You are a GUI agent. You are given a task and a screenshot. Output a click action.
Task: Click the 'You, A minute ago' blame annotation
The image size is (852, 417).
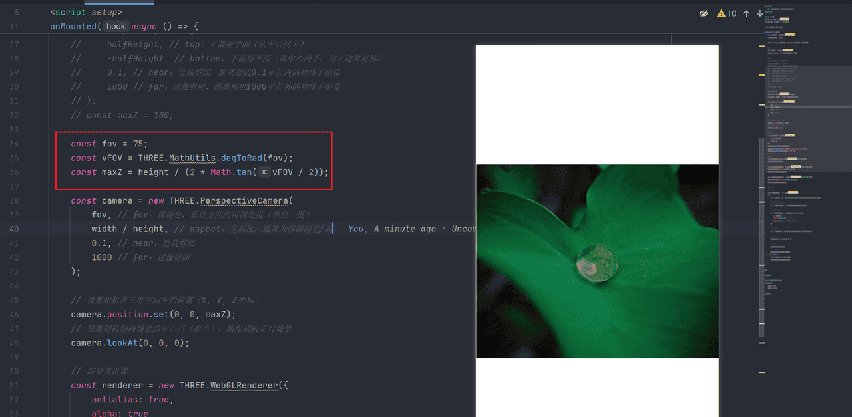[391, 229]
